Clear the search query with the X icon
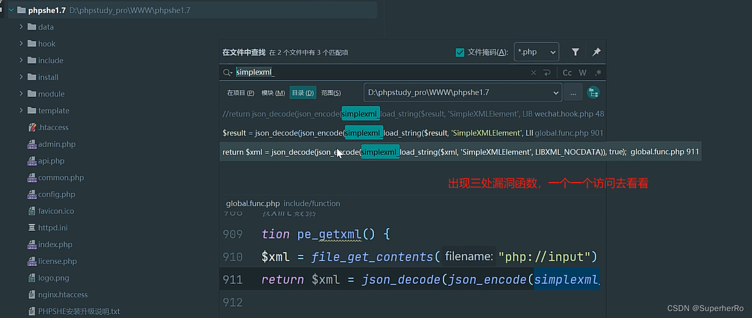Screen dimensions: 752x318 [533, 72]
